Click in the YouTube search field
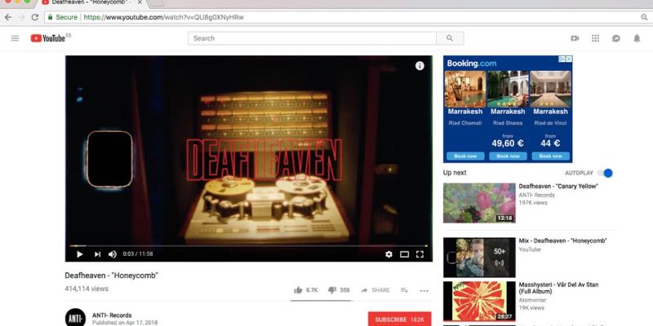Viewport: 653px width, 326px height. click(x=312, y=38)
